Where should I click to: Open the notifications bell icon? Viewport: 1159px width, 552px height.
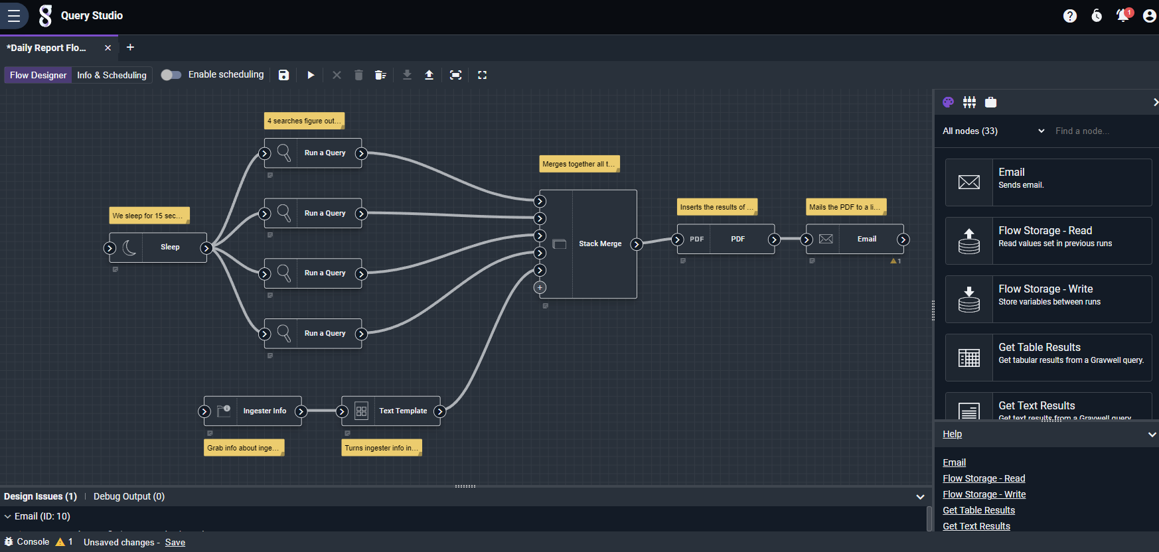1122,15
